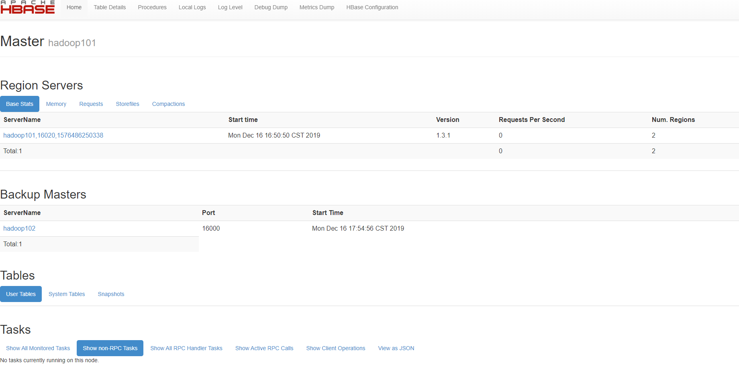Switch to the Memory tab
This screenshot has width=739, height=365.
(x=56, y=104)
